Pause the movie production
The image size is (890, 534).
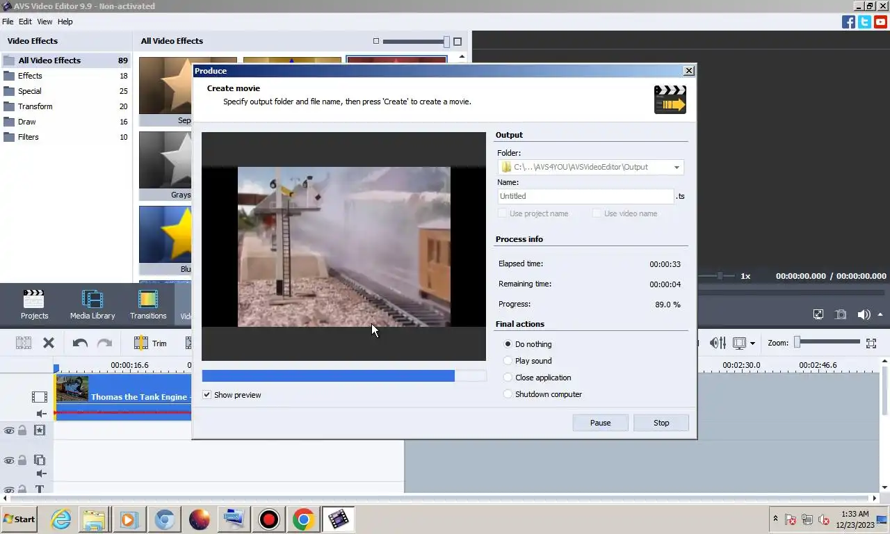600,423
